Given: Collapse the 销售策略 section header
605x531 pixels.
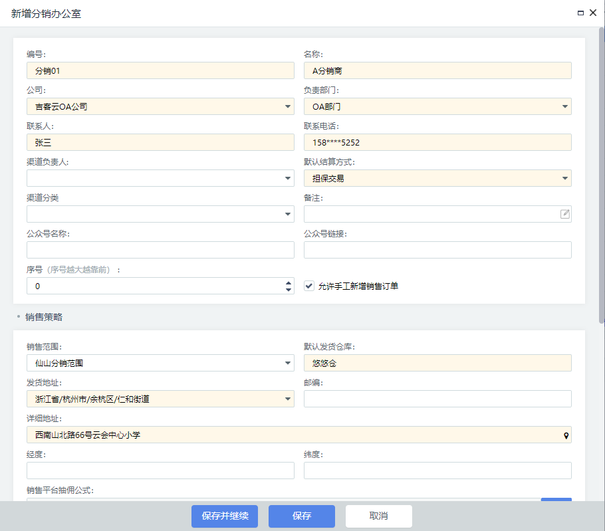Looking at the screenshot, I should point(43,318).
